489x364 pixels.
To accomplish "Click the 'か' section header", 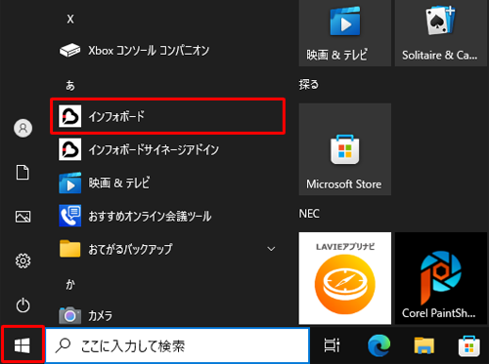I will 70,285.
